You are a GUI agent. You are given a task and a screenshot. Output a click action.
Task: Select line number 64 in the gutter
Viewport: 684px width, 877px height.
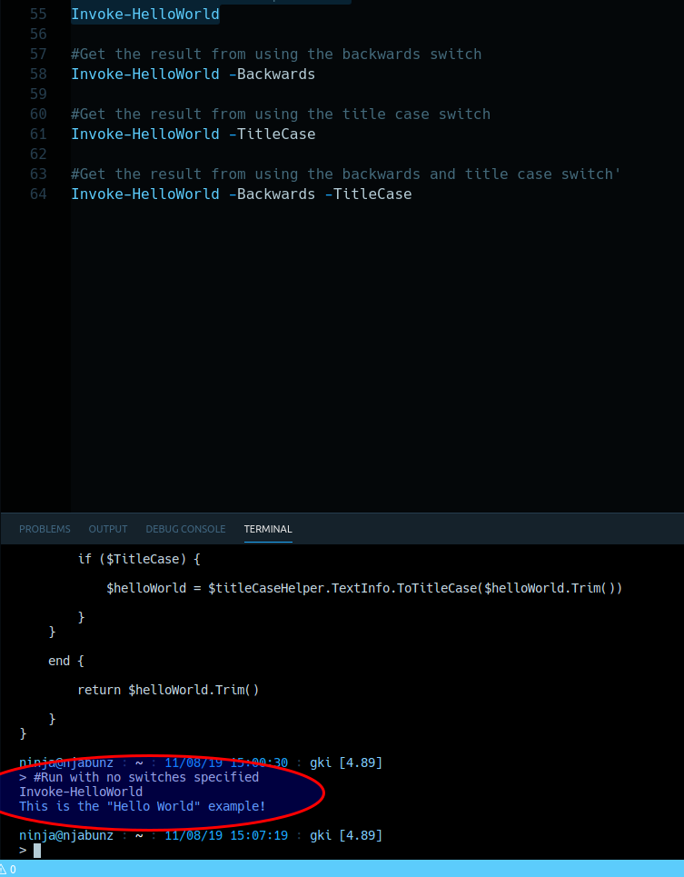(37, 194)
